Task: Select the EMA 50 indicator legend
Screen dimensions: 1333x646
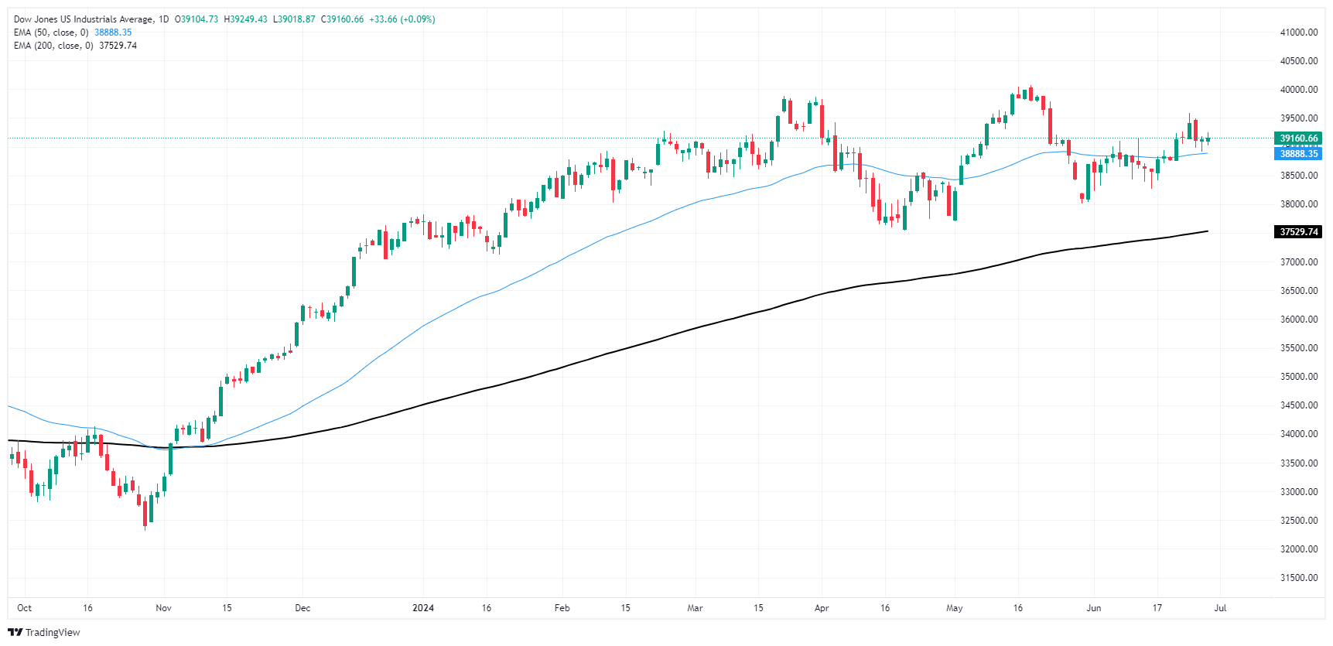Action: pyautogui.click(x=51, y=32)
